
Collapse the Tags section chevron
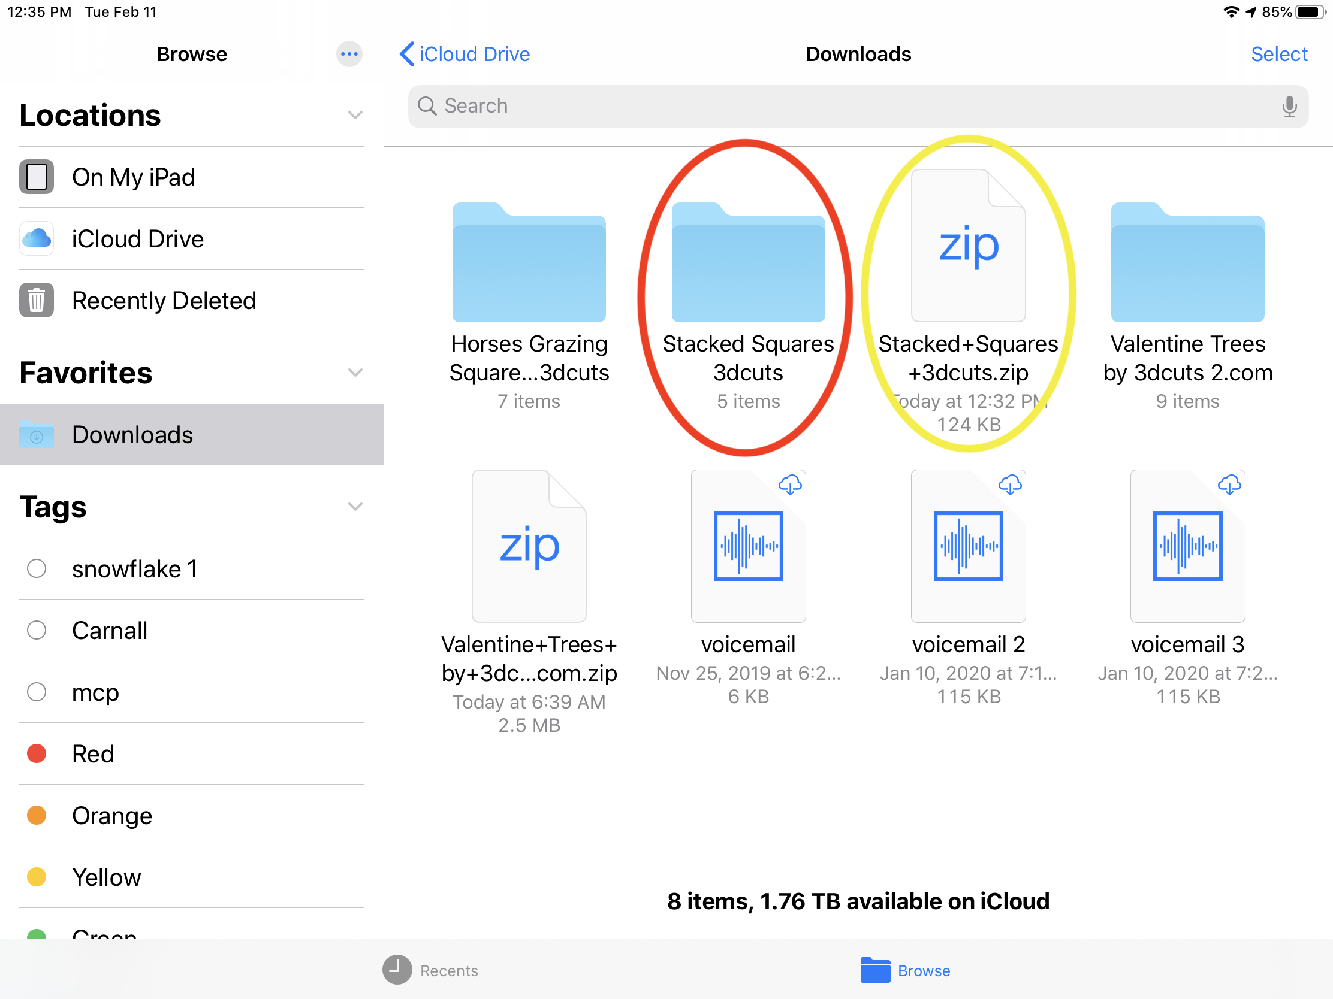tap(355, 507)
